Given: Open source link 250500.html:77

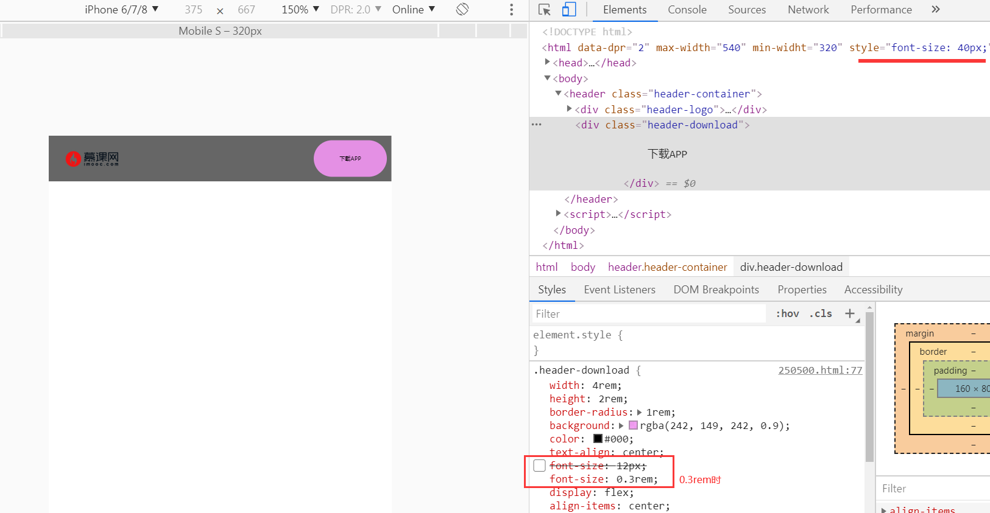Looking at the screenshot, I should pyautogui.click(x=820, y=370).
